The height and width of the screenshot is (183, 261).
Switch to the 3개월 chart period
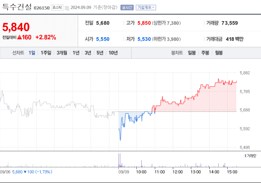click(62, 53)
